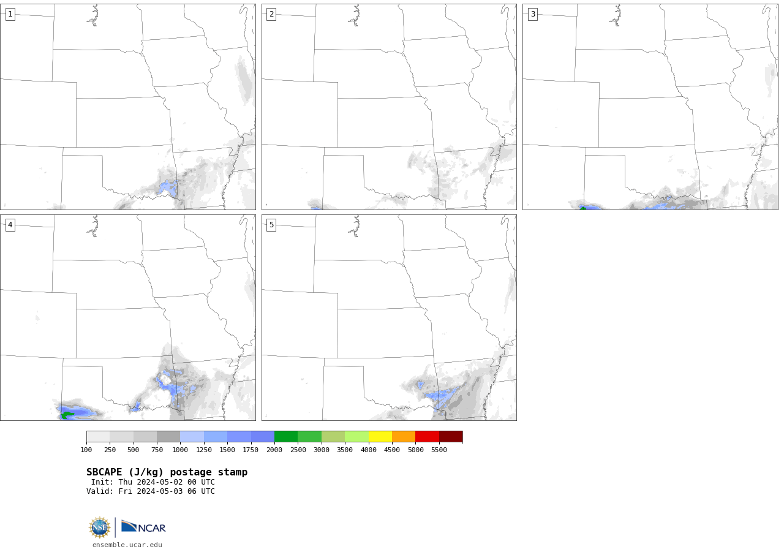Pick the gray 750-1000 legend swatch
This screenshot has height=552, width=784.
[x=168, y=436]
